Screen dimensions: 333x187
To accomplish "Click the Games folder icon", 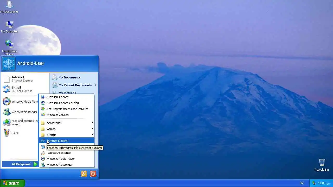I will point(43,129).
